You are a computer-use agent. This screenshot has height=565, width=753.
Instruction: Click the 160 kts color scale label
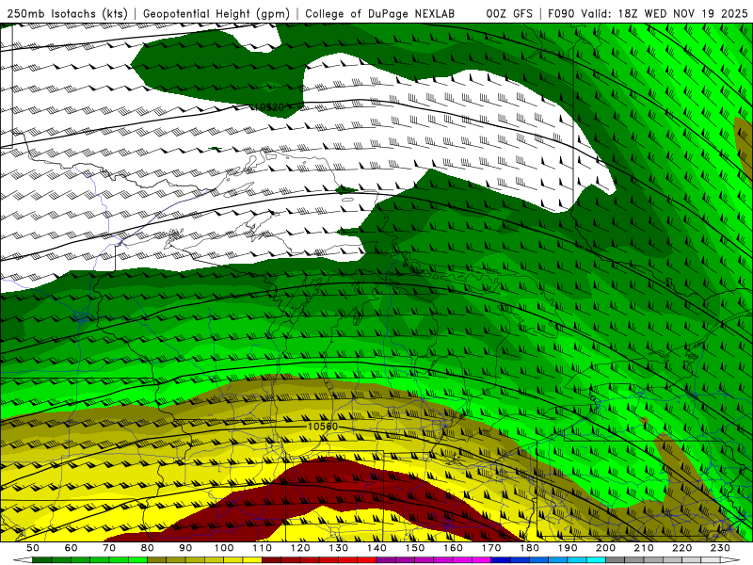[453, 548]
